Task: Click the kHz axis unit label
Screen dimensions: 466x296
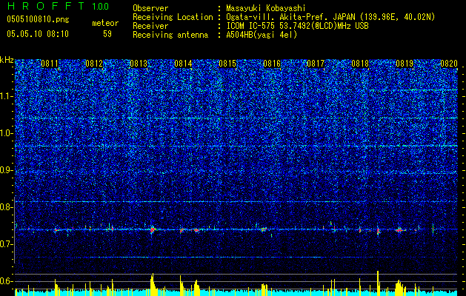Action: (x=7, y=60)
